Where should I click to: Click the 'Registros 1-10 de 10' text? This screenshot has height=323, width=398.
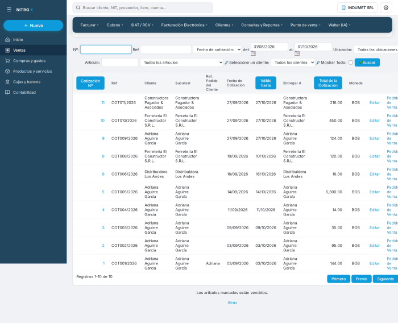(x=94, y=276)
